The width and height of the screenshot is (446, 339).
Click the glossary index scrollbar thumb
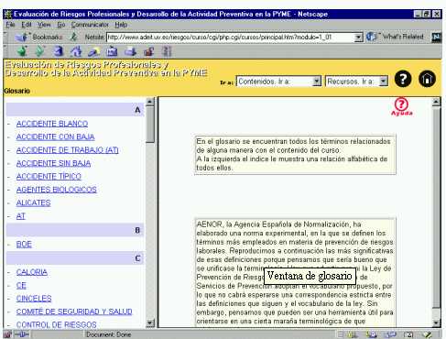coord(150,125)
